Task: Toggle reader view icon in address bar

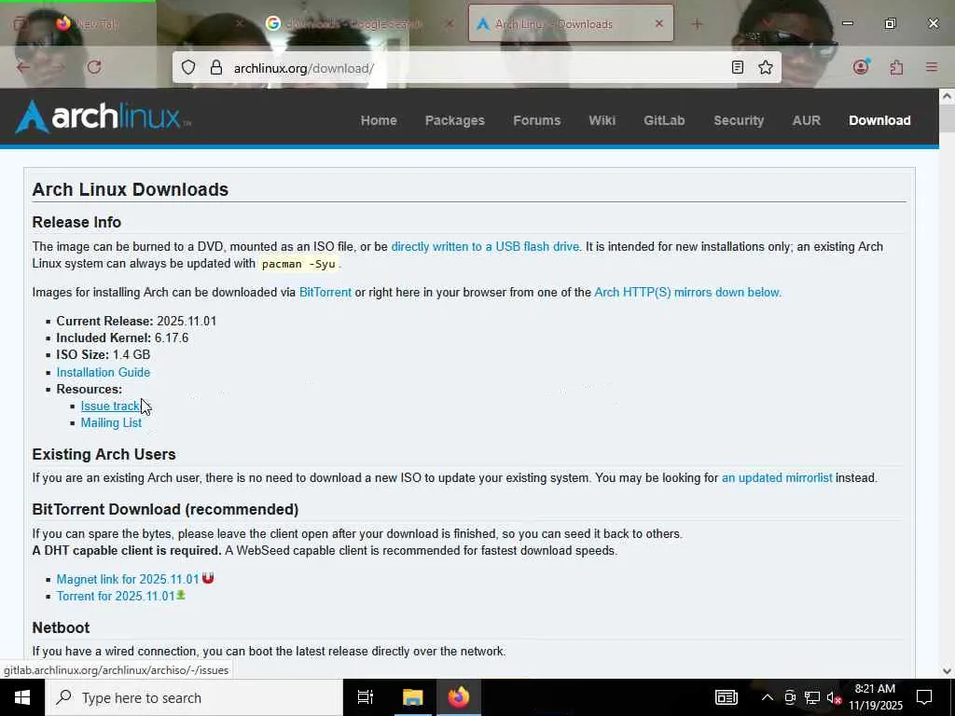Action: pos(738,67)
